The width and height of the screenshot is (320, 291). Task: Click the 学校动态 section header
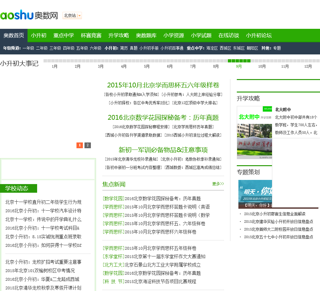tap(19, 188)
